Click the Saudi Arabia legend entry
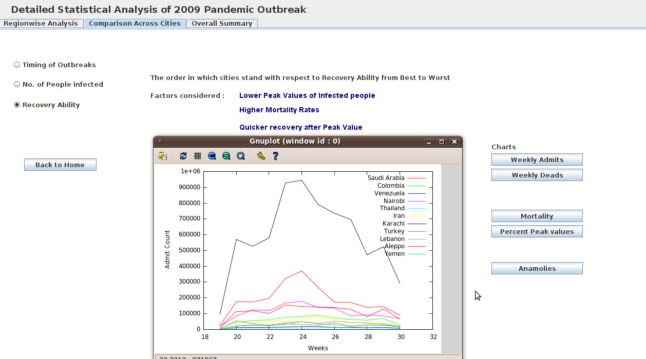The height and width of the screenshot is (359, 646). [386, 178]
